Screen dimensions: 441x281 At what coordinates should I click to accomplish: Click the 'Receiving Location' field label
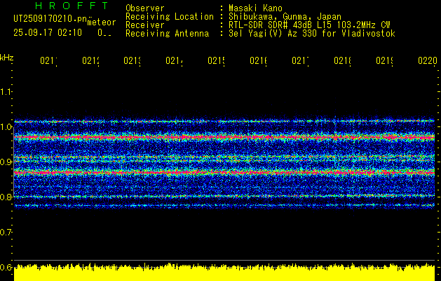pos(170,16)
